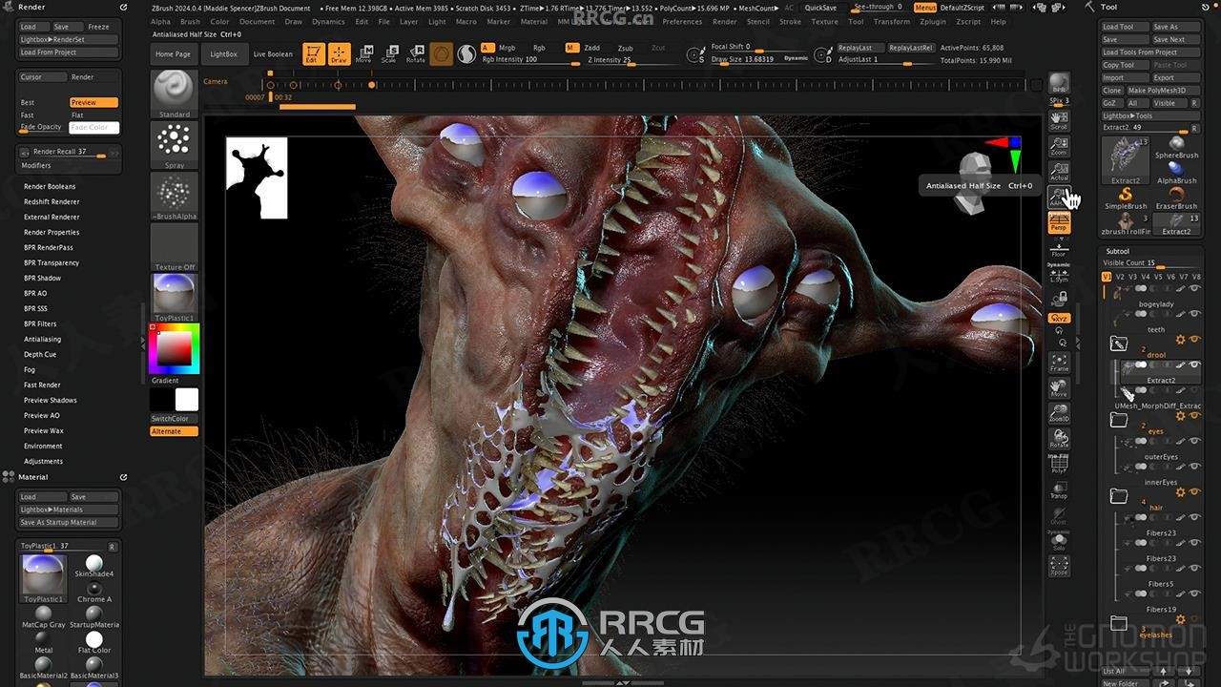
Task: Collapse the hair subtool folder
Action: click(1119, 496)
